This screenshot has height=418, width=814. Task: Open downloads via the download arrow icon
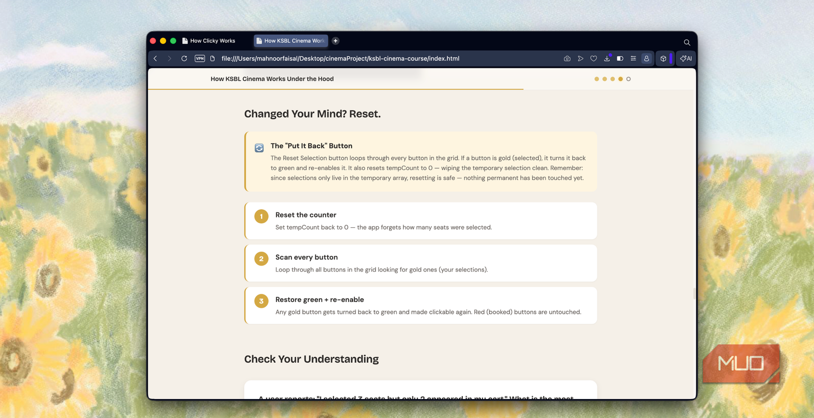pyautogui.click(x=607, y=59)
